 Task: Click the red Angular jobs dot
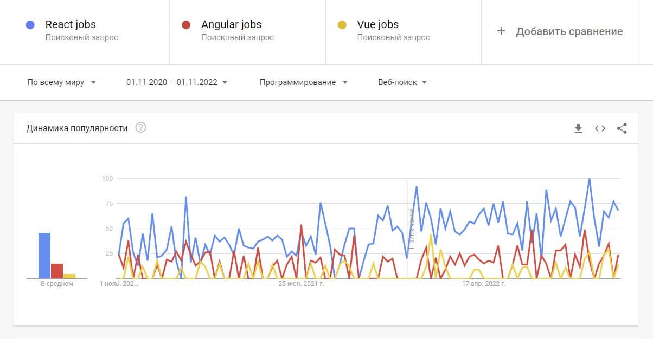point(186,25)
